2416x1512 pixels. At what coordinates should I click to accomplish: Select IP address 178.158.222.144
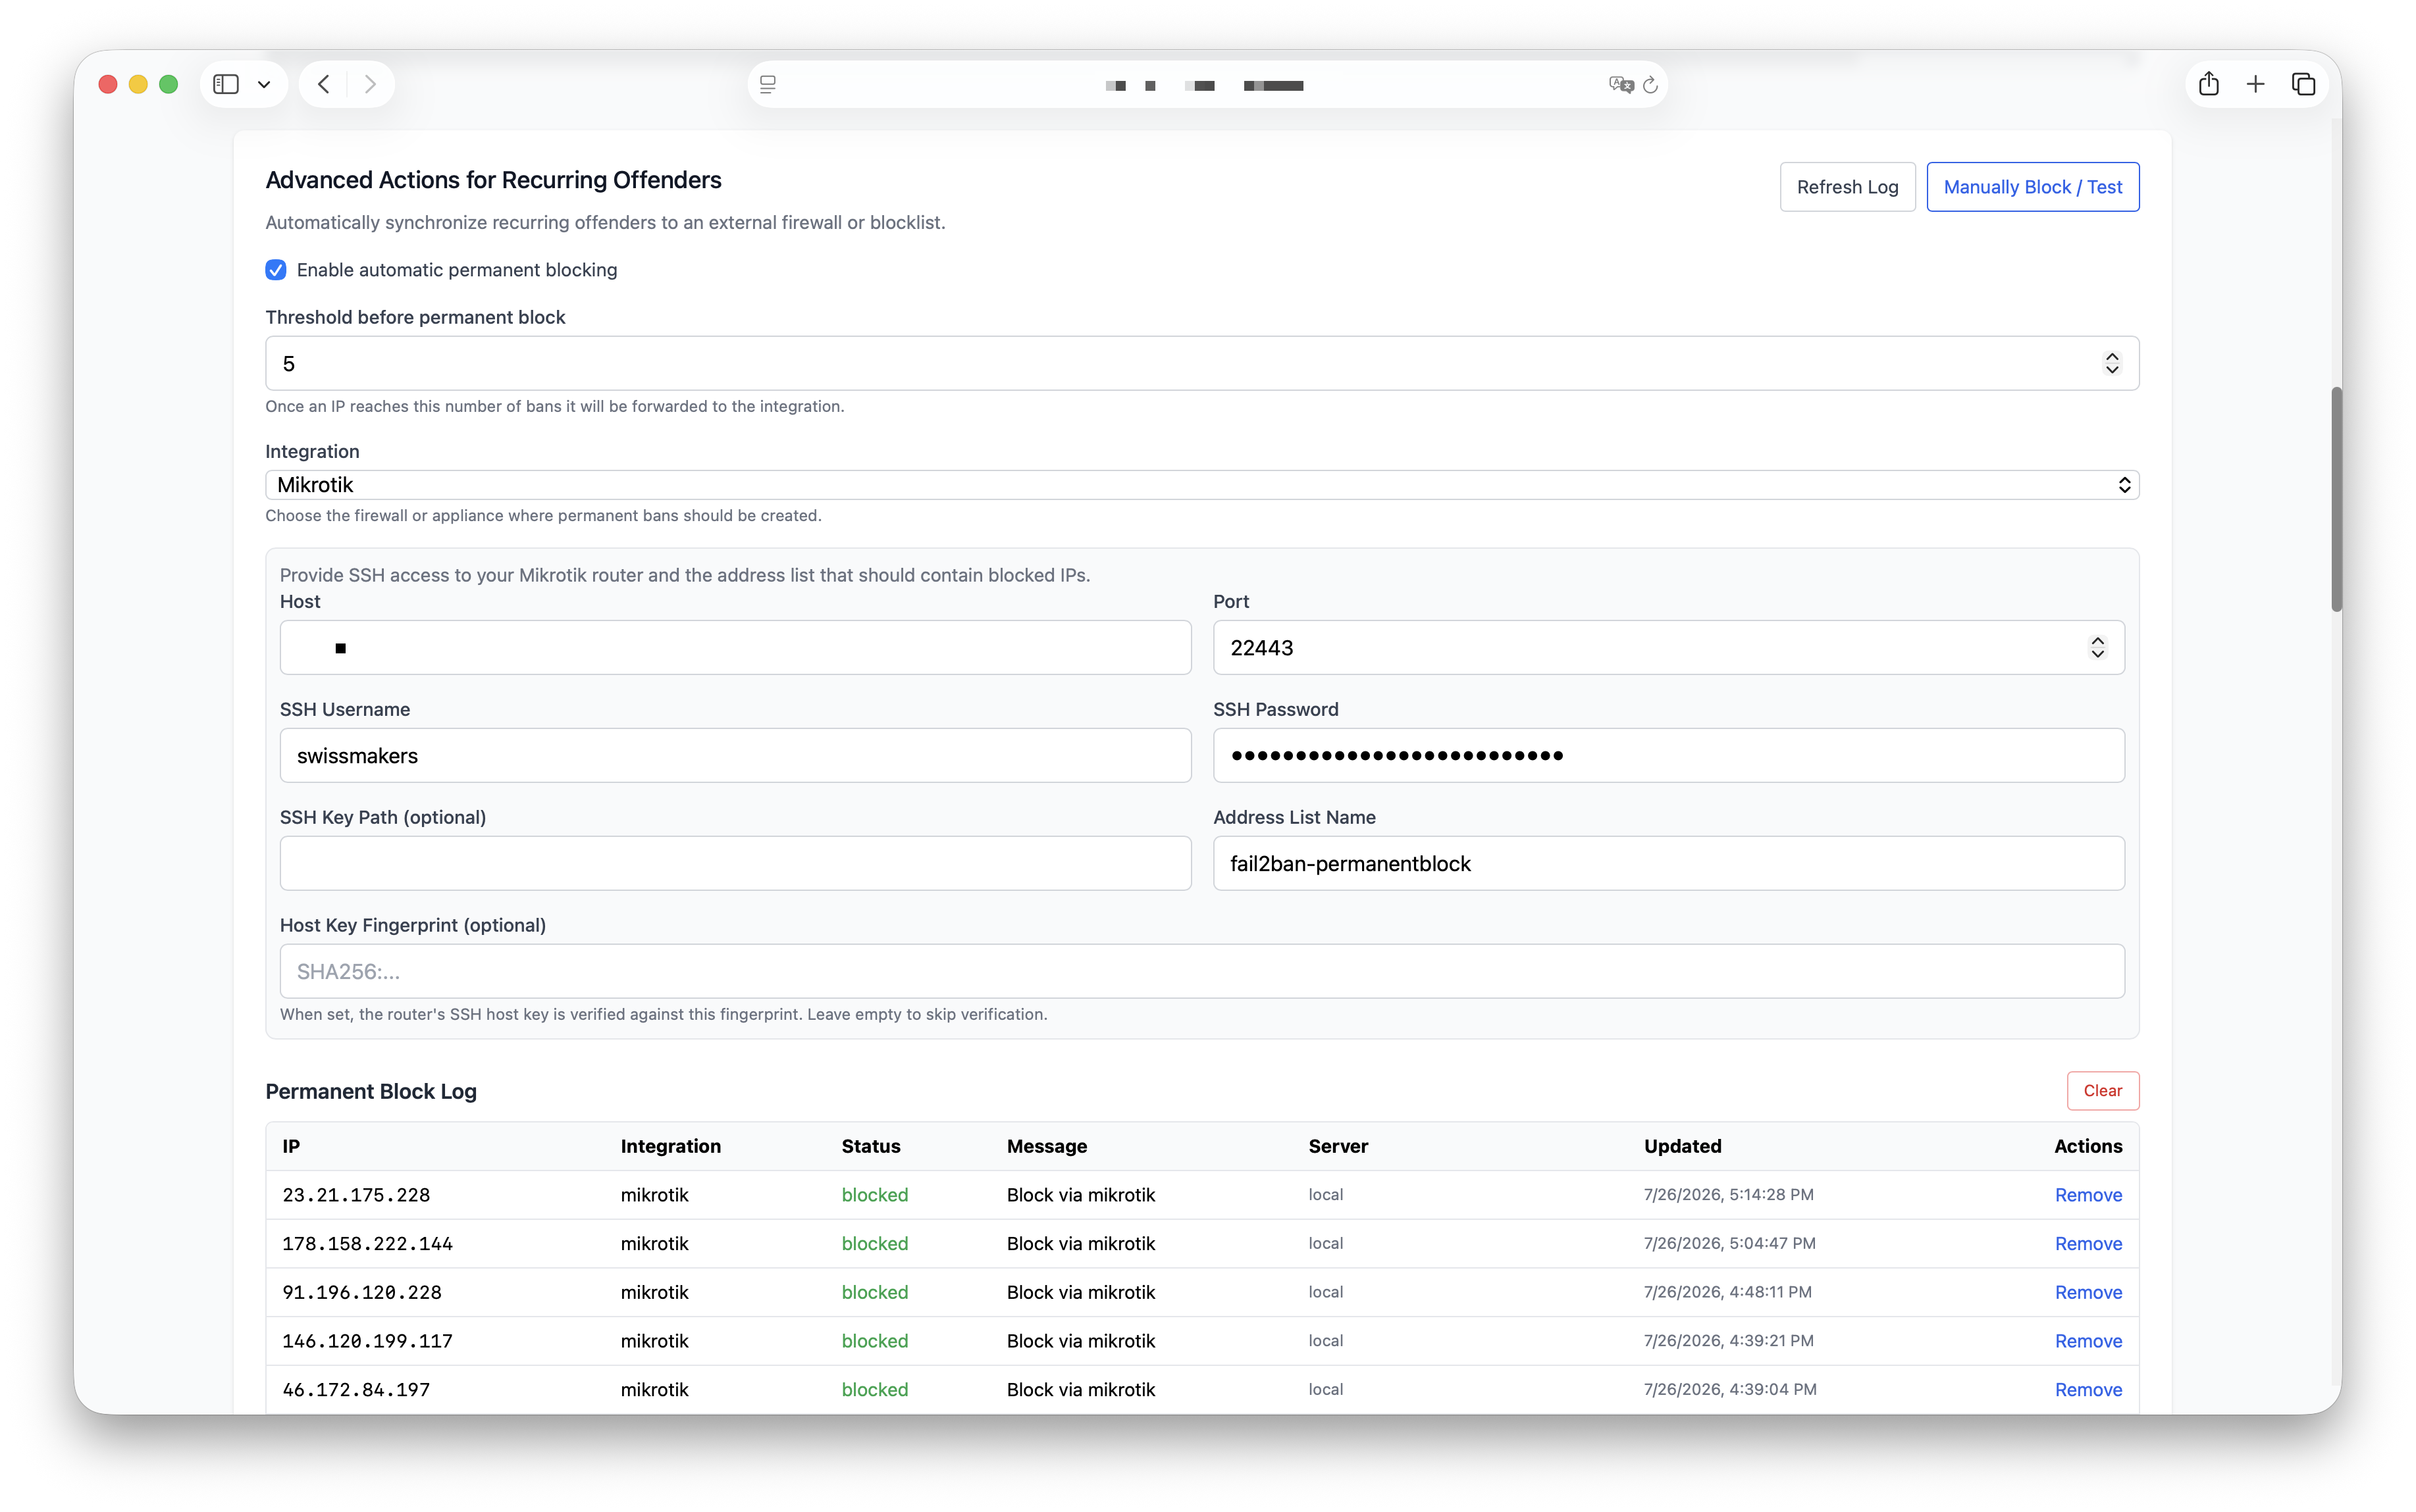click(x=367, y=1244)
